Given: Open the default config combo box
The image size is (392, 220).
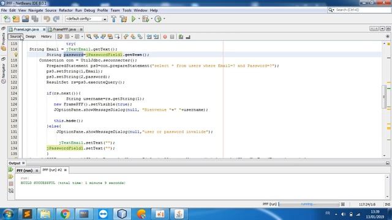Looking at the screenshot, I should tap(86, 19).
